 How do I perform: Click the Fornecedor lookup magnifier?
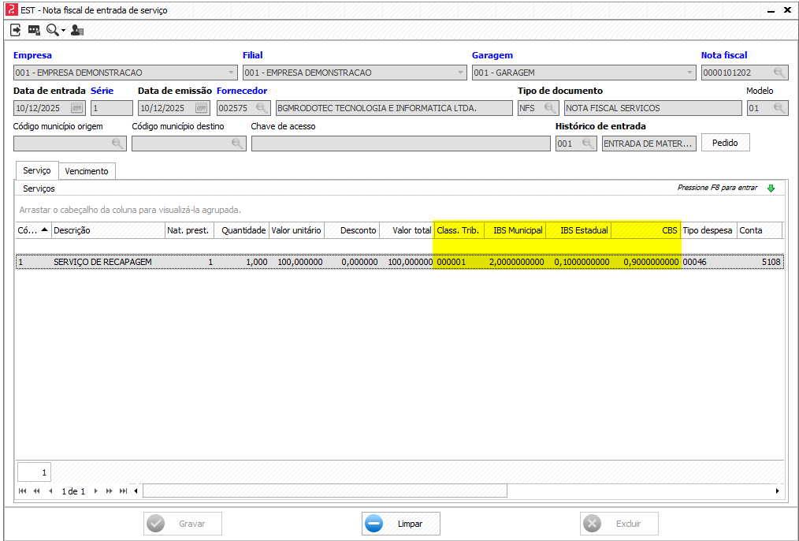(262, 108)
